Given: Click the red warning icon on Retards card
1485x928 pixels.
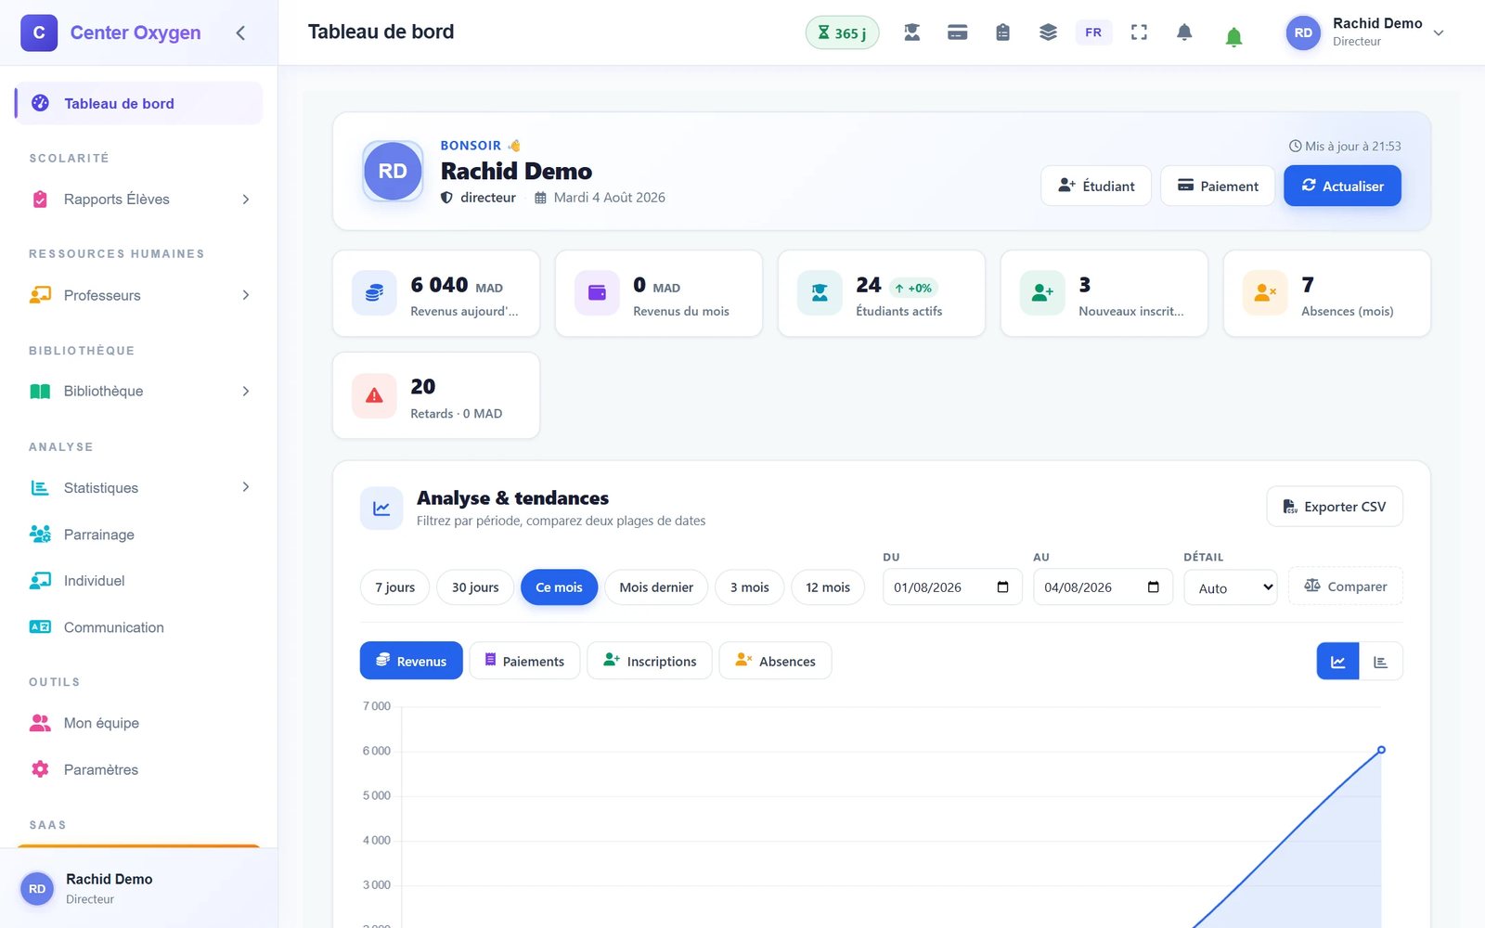Looking at the screenshot, I should coord(374,395).
